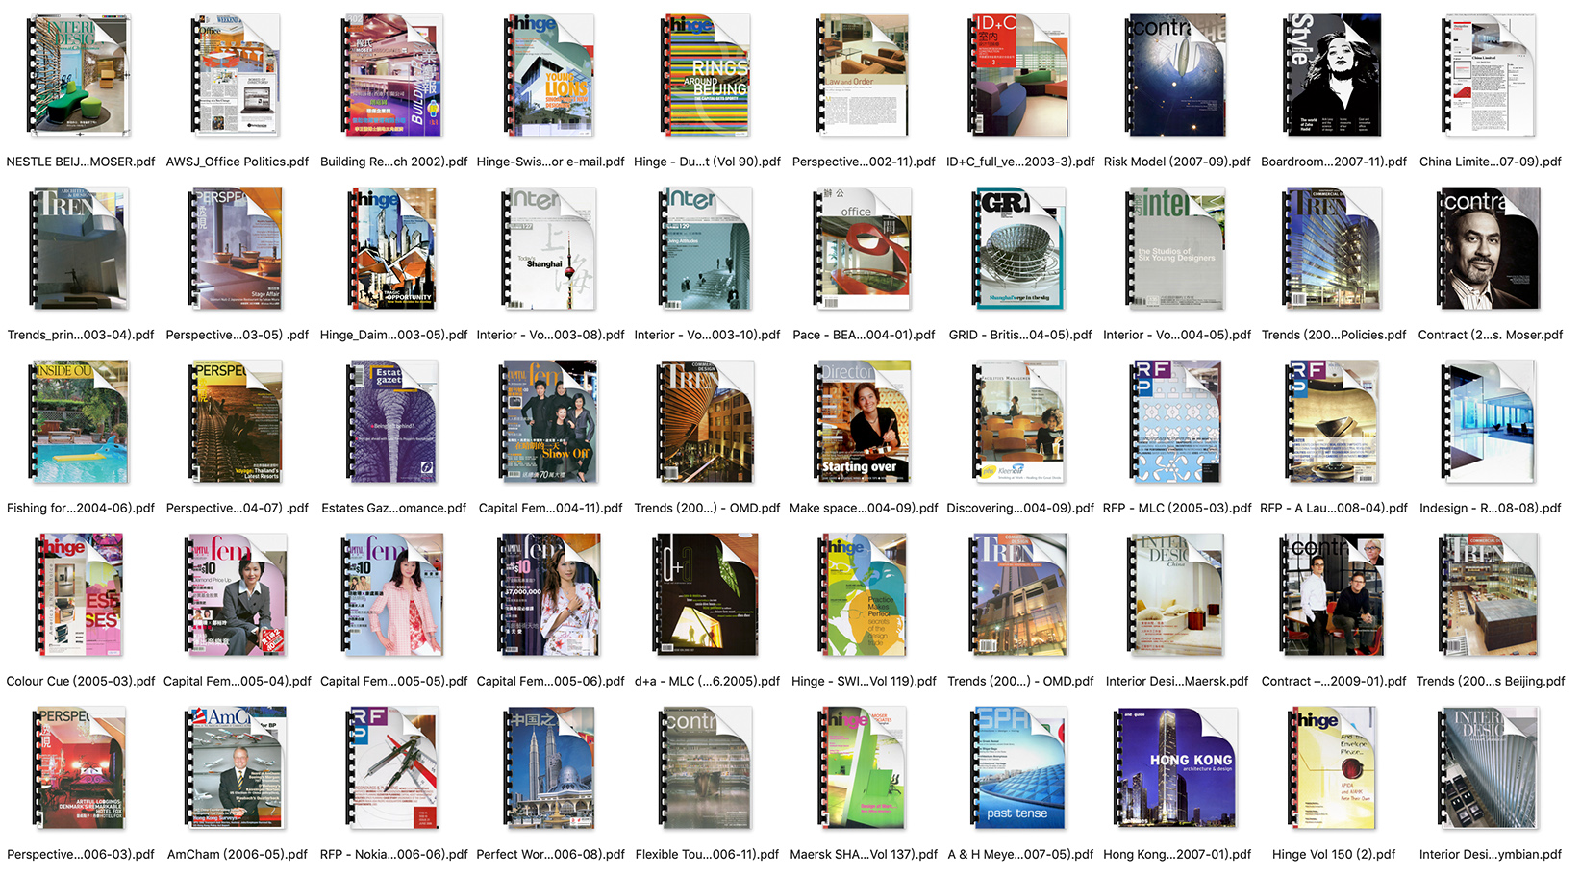Select the Interior - Vo...003-10).pdf icon
This screenshot has width=1581, height=875.
(x=707, y=248)
